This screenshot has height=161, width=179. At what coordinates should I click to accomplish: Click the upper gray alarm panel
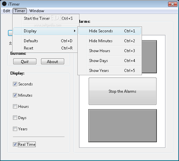tap(149, 57)
